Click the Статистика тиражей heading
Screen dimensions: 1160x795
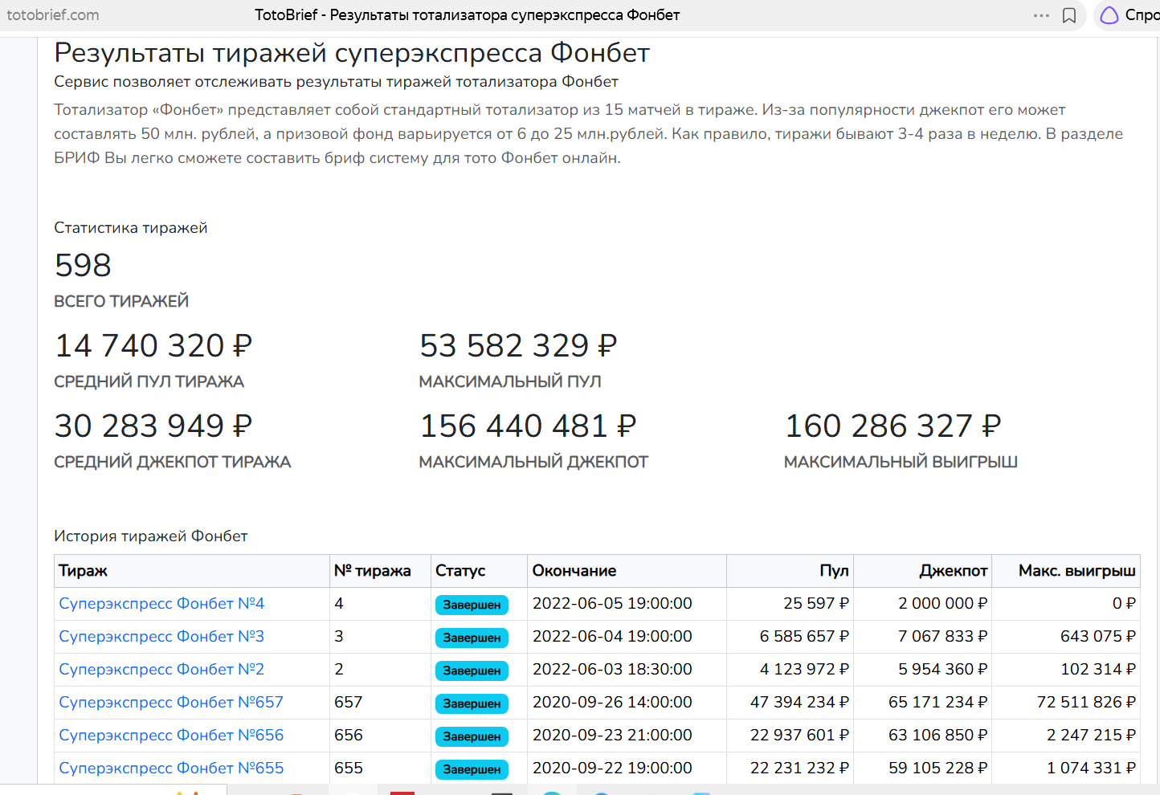[131, 227]
